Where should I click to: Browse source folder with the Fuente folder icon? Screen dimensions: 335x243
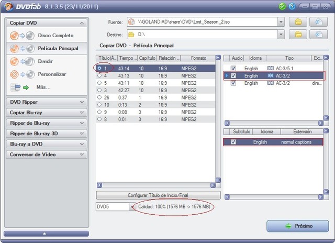(x=298, y=22)
